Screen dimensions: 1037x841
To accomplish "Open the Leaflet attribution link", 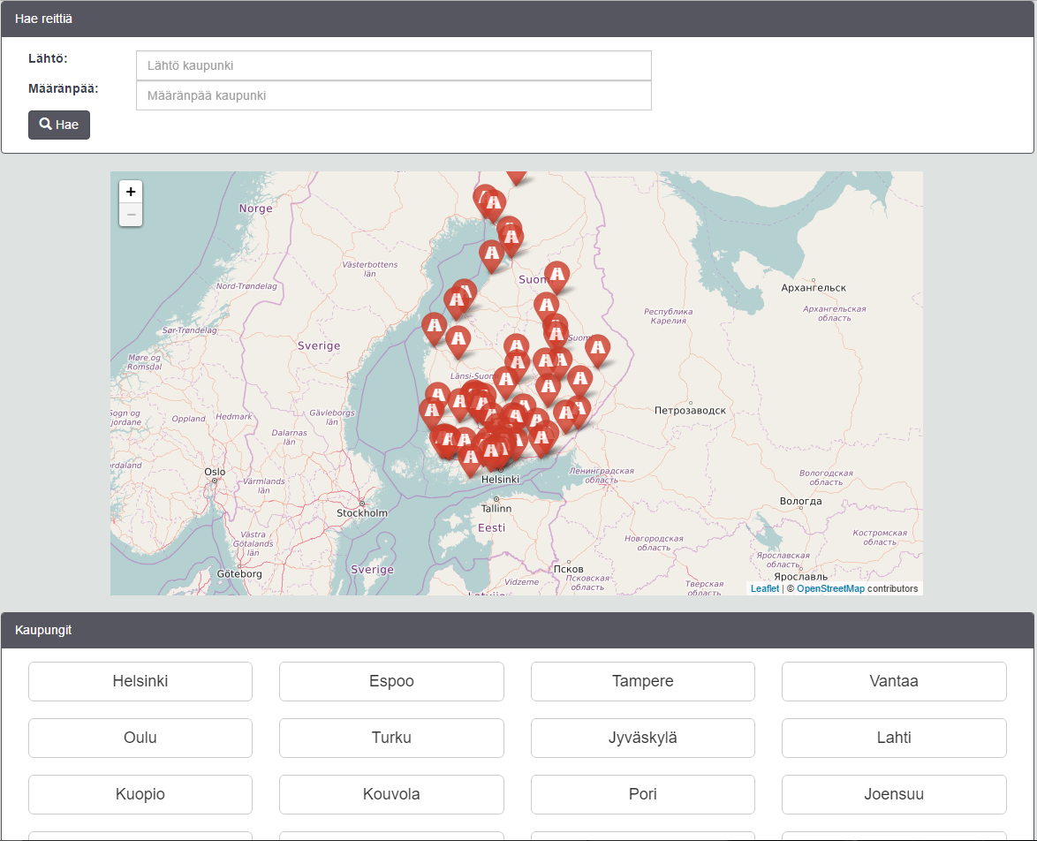I will click(765, 588).
